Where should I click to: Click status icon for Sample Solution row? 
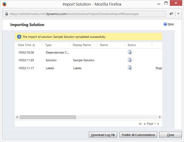[130, 60]
